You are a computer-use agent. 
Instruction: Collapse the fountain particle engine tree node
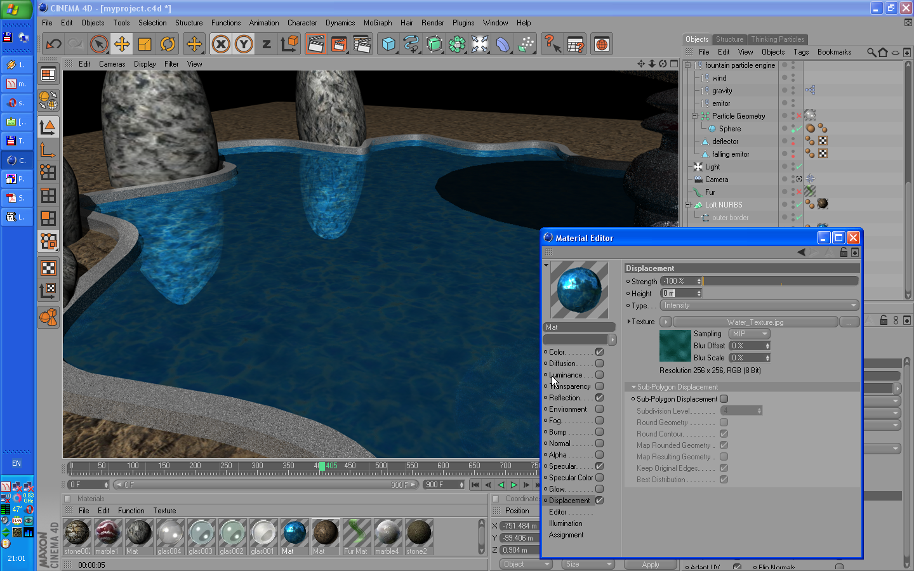pyautogui.click(x=687, y=65)
